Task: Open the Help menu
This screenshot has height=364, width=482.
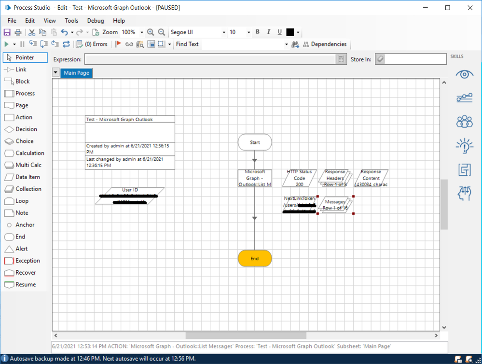Action: coord(119,21)
